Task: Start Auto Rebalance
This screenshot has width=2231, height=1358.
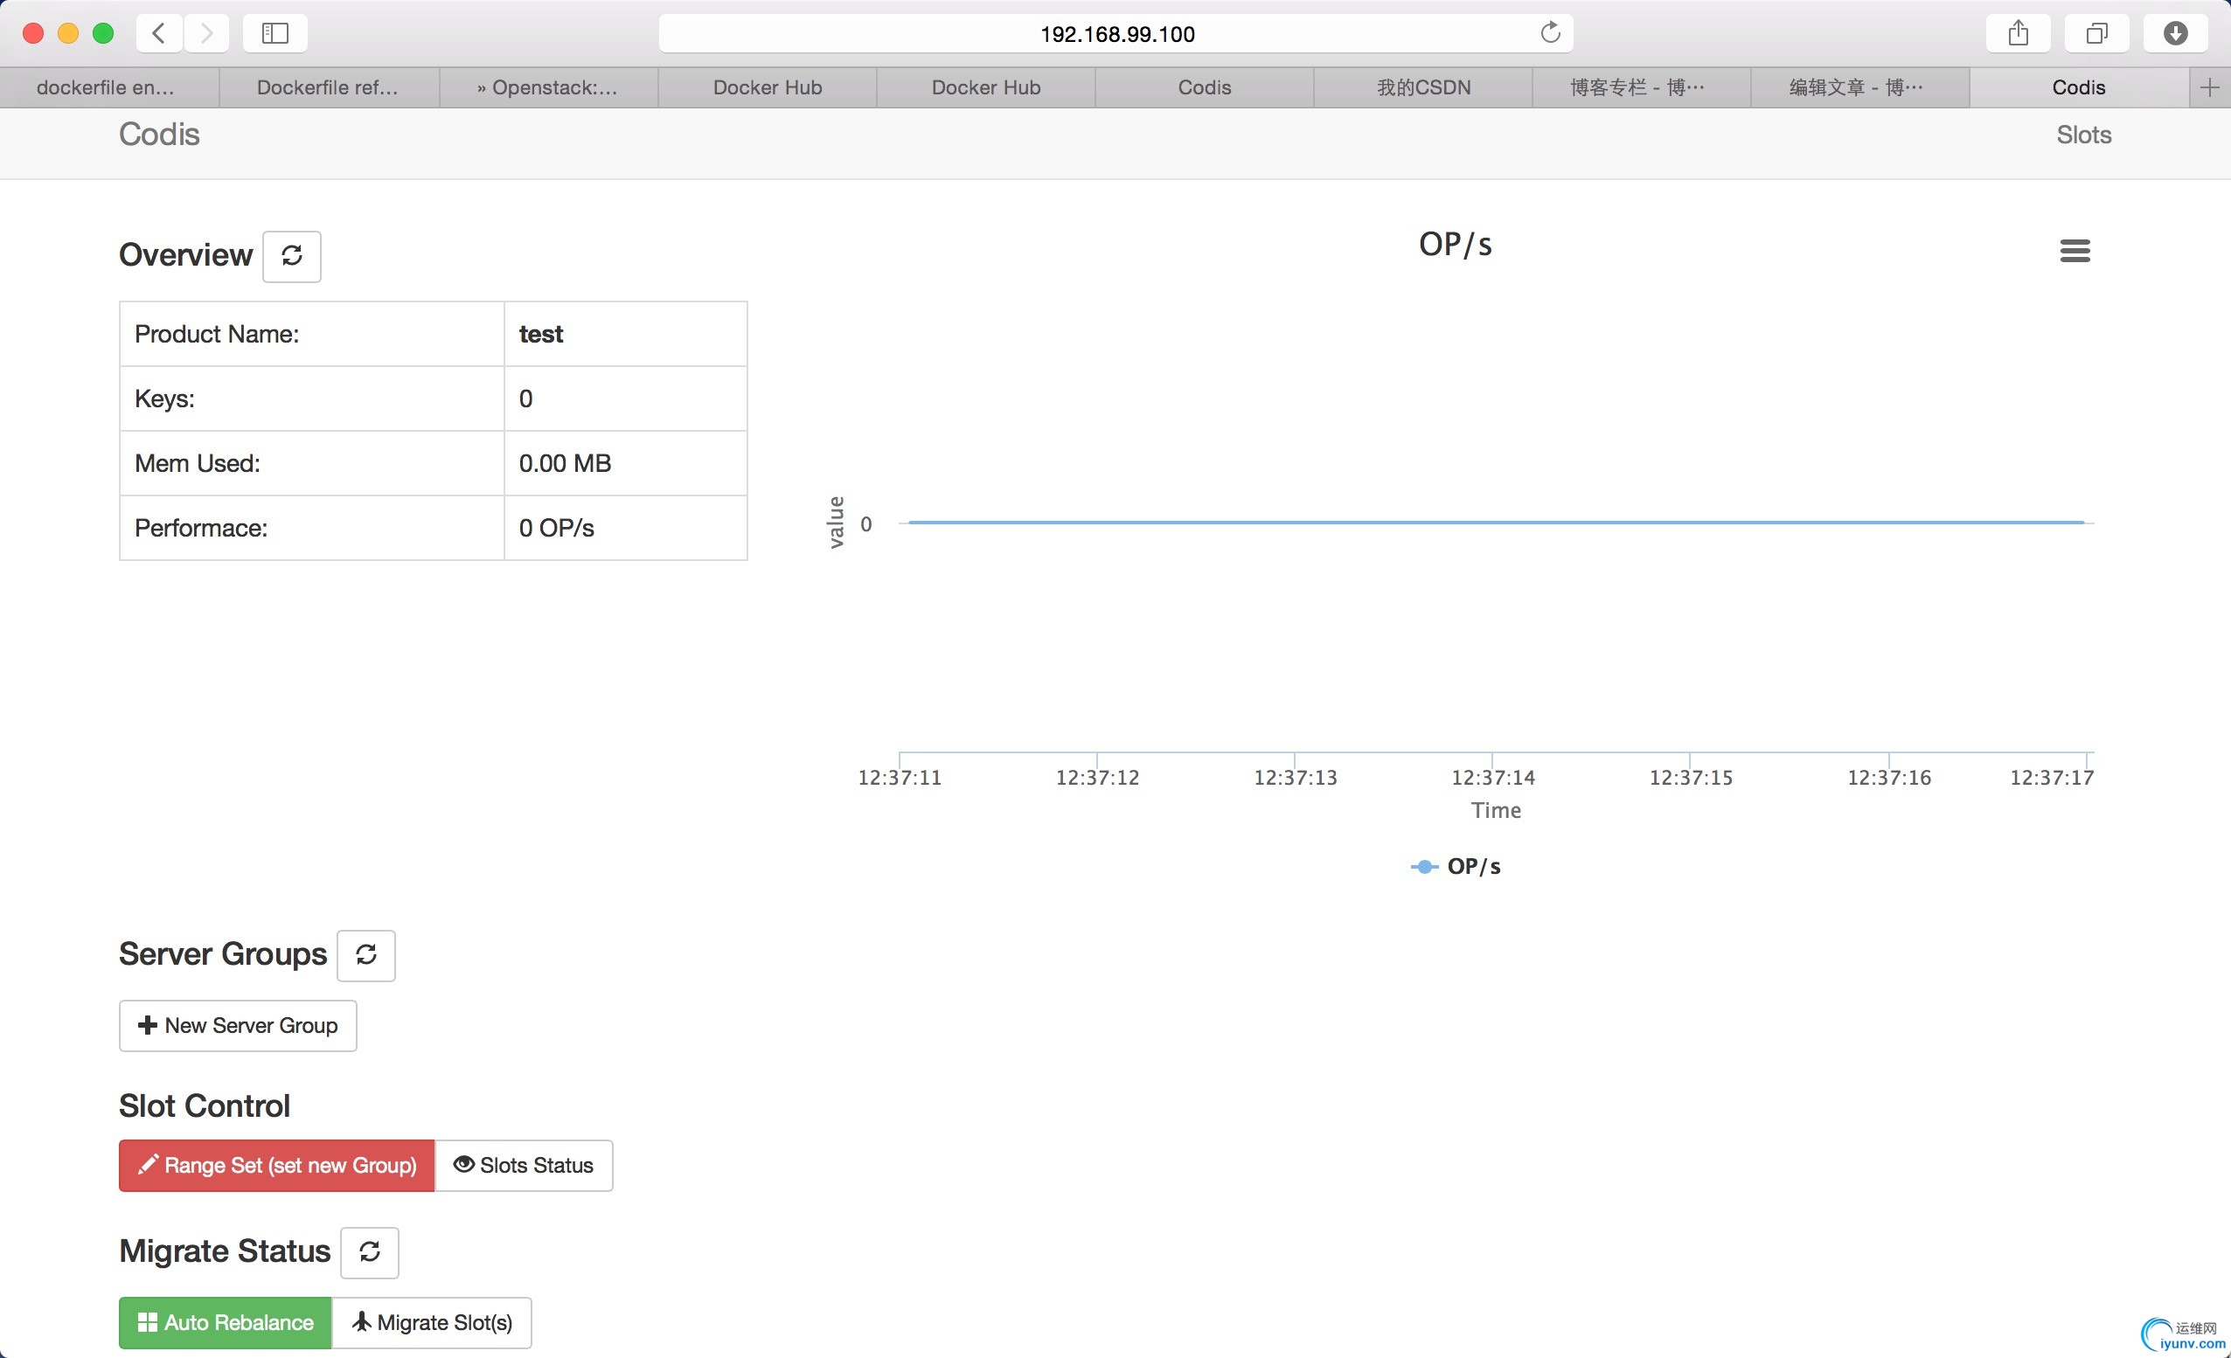Action: tap(226, 1323)
